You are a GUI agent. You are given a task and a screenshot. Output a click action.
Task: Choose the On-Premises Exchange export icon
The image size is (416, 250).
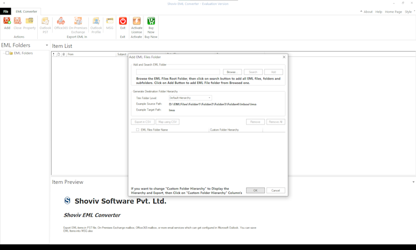(78, 21)
